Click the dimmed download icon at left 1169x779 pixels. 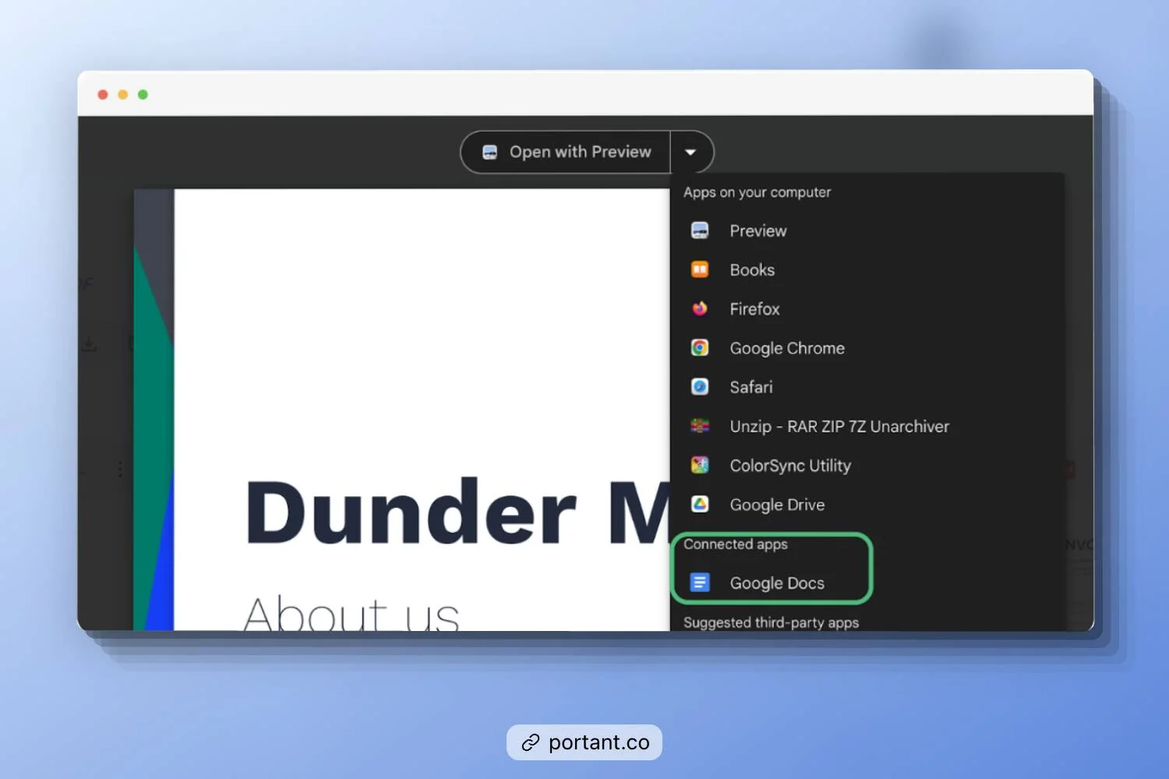pyautogui.click(x=90, y=344)
